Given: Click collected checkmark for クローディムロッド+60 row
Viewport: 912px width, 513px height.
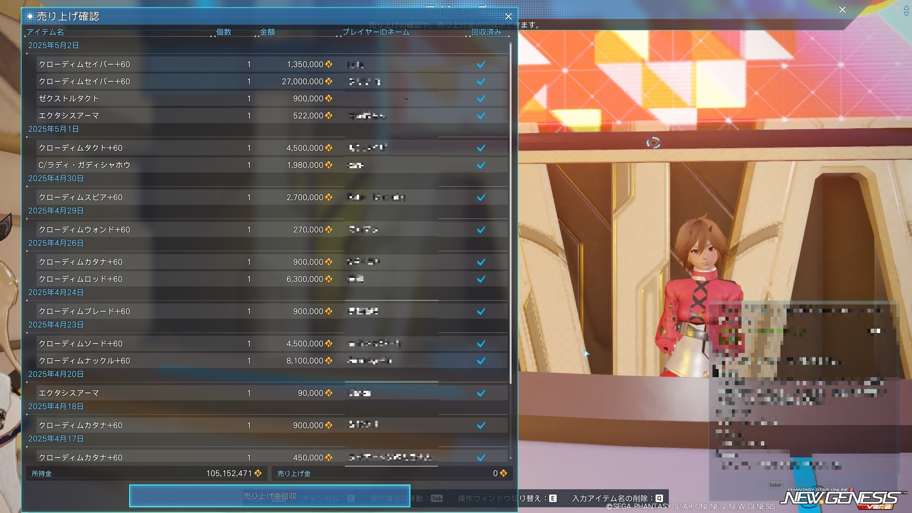Looking at the screenshot, I should [x=481, y=279].
